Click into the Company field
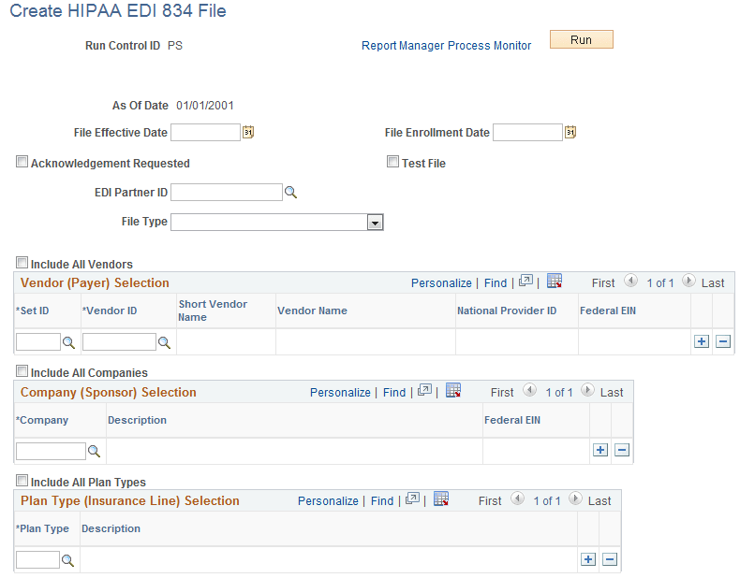This screenshot has width=740, height=578. [x=51, y=451]
